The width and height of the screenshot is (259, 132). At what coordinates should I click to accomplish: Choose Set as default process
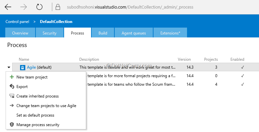click(x=46, y=115)
